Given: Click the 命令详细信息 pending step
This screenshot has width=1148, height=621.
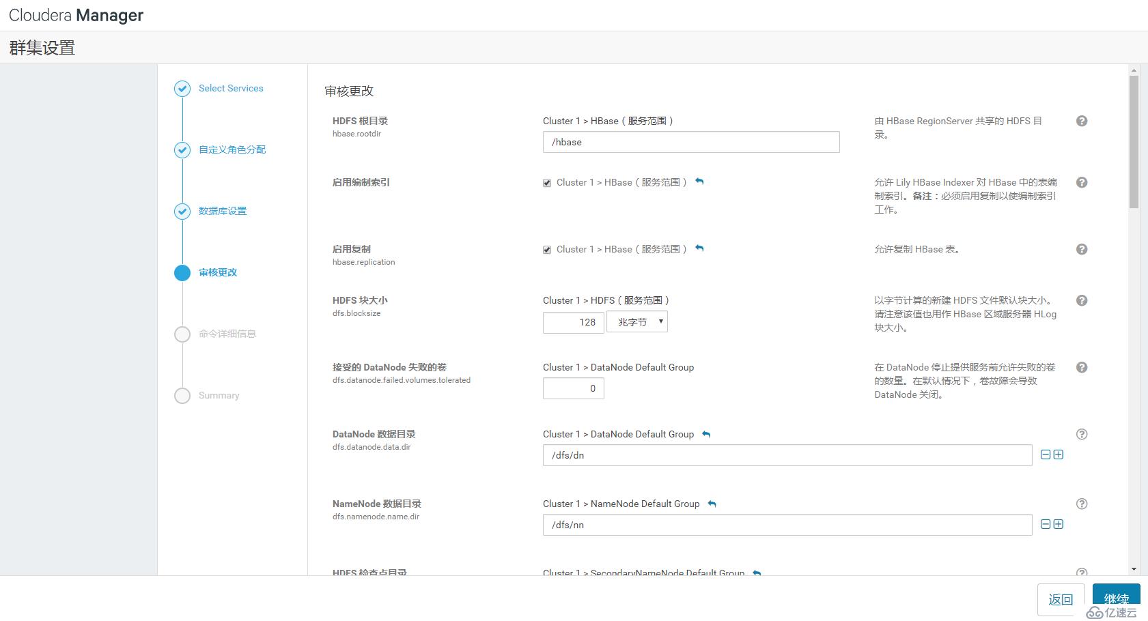Looking at the screenshot, I should pyautogui.click(x=227, y=334).
